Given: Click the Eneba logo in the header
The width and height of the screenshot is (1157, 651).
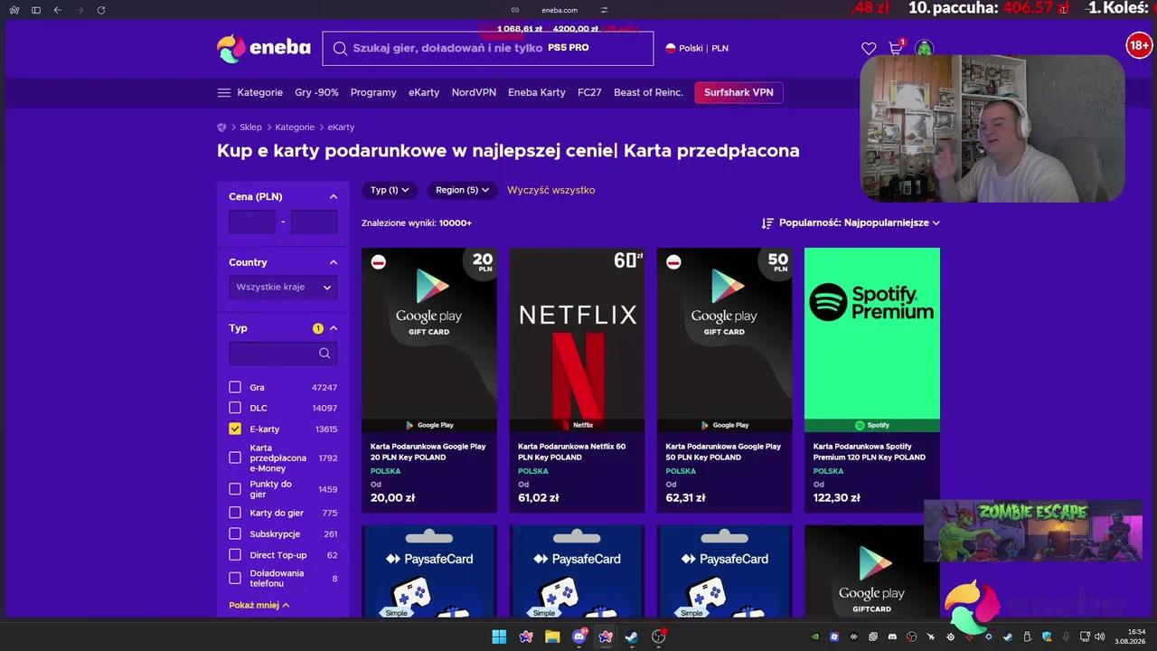Looking at the screenshot, I should coord(264,48).
